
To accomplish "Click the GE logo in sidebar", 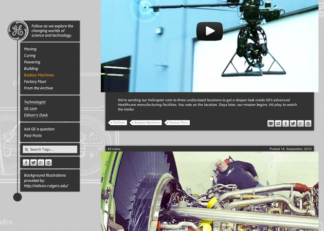I will pos(17,31).
